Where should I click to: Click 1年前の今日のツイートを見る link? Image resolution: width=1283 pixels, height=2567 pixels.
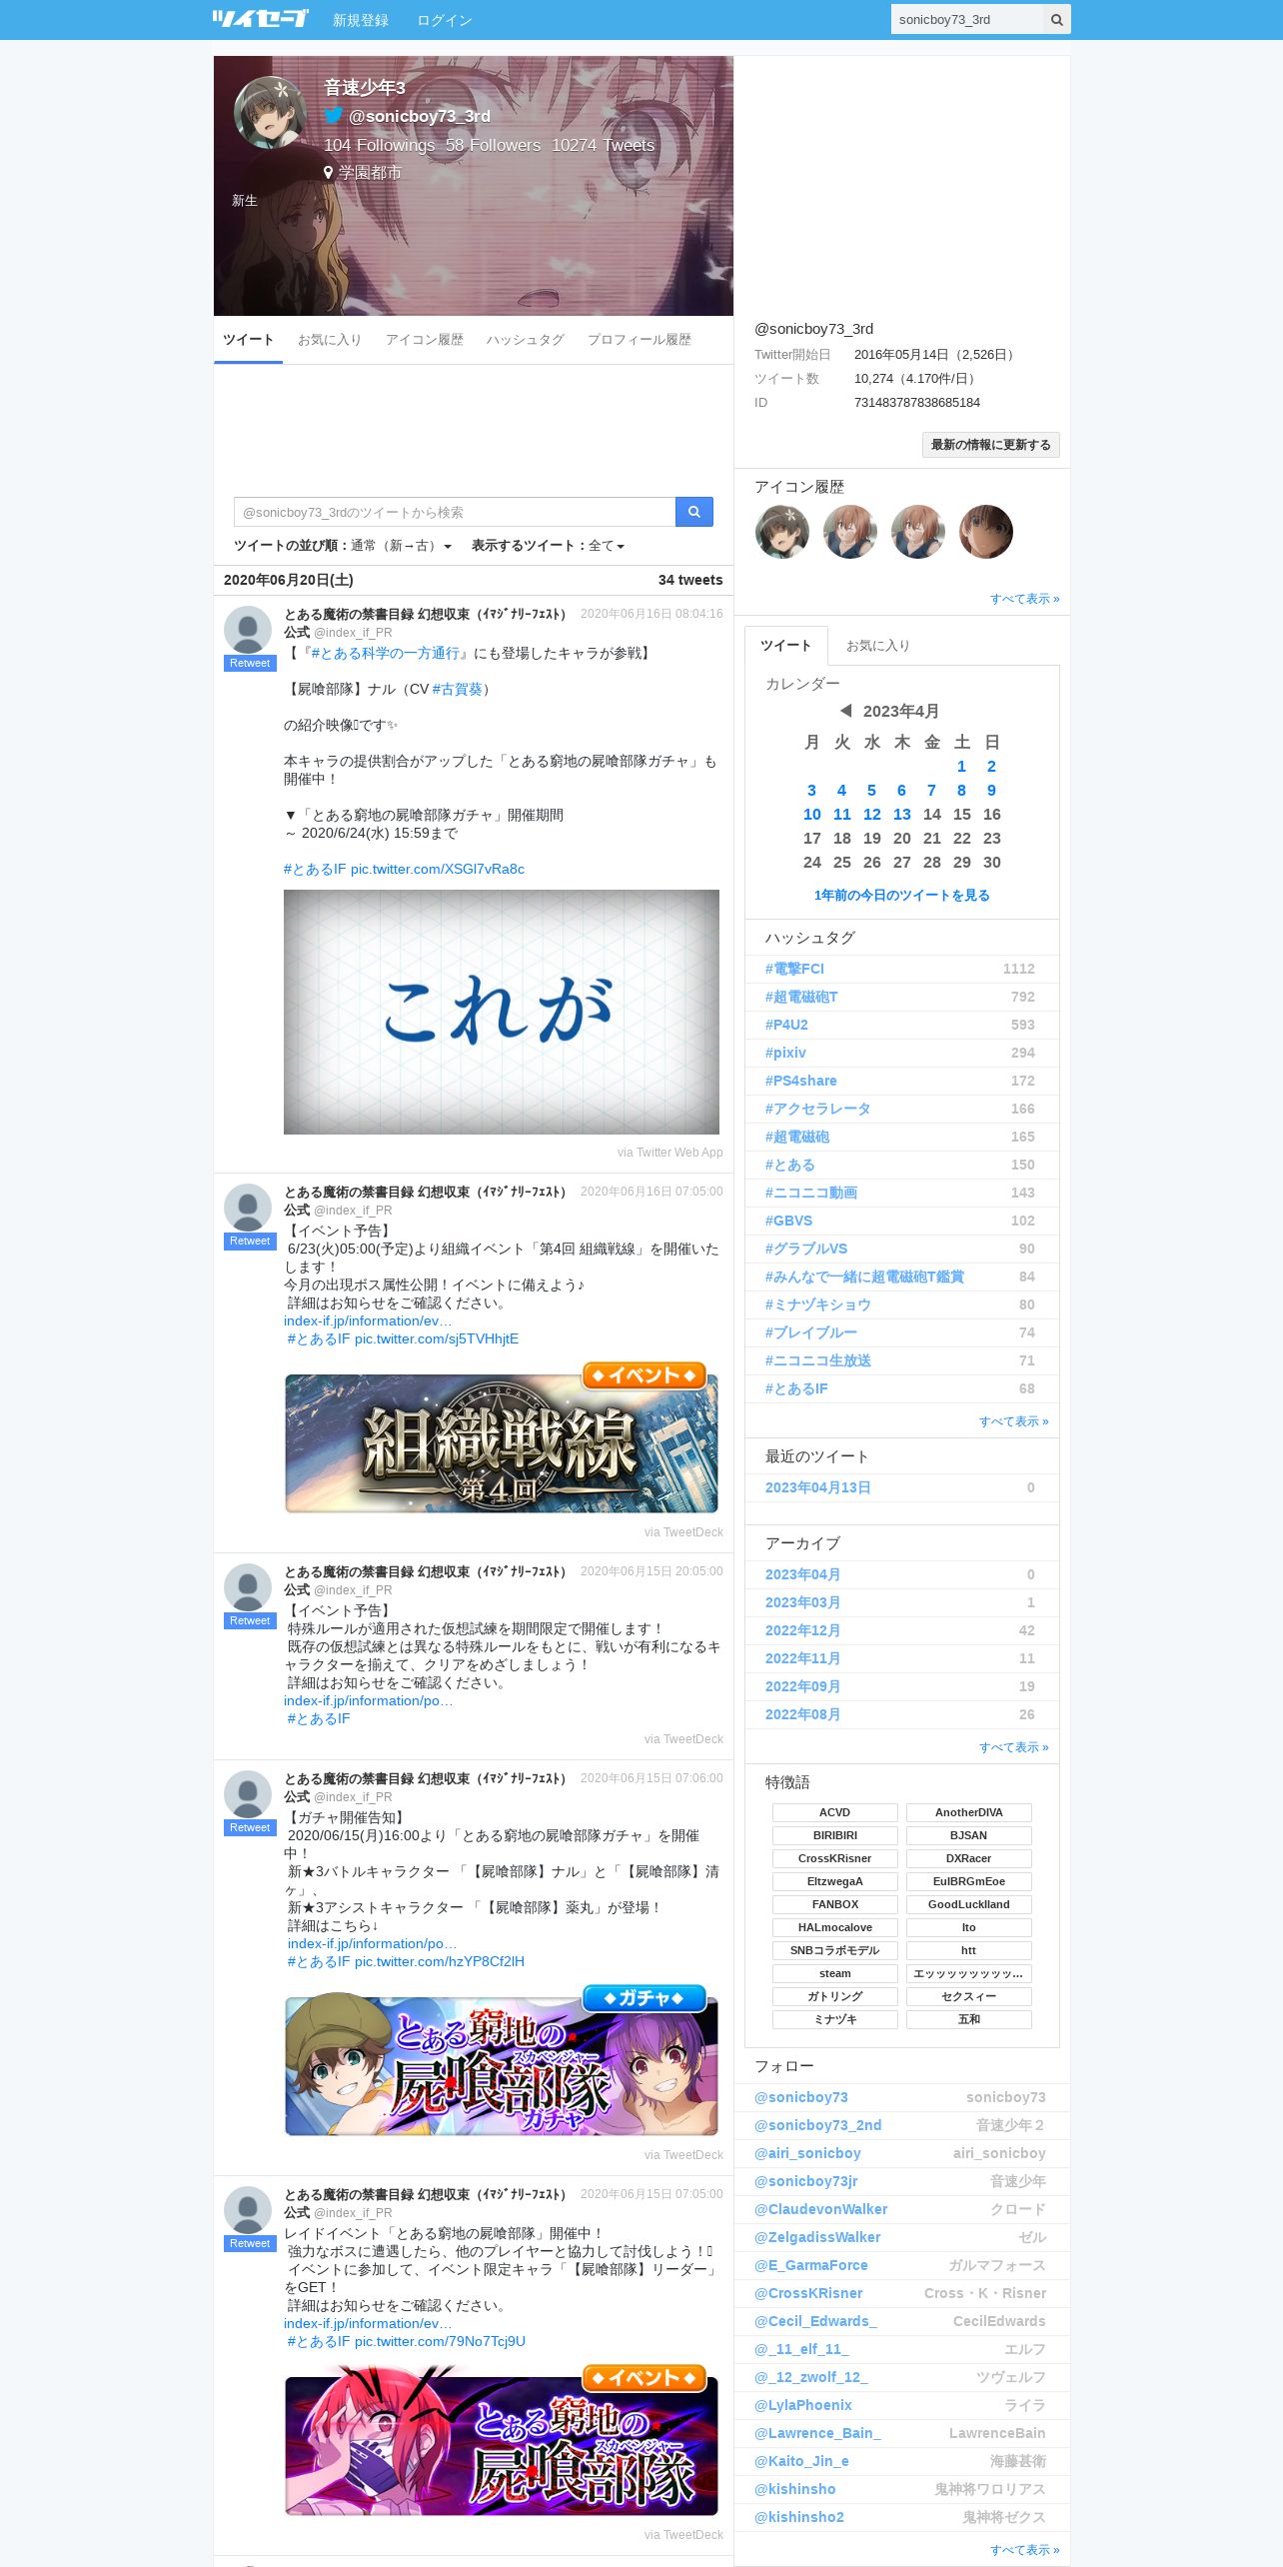[x=902, y=895]
